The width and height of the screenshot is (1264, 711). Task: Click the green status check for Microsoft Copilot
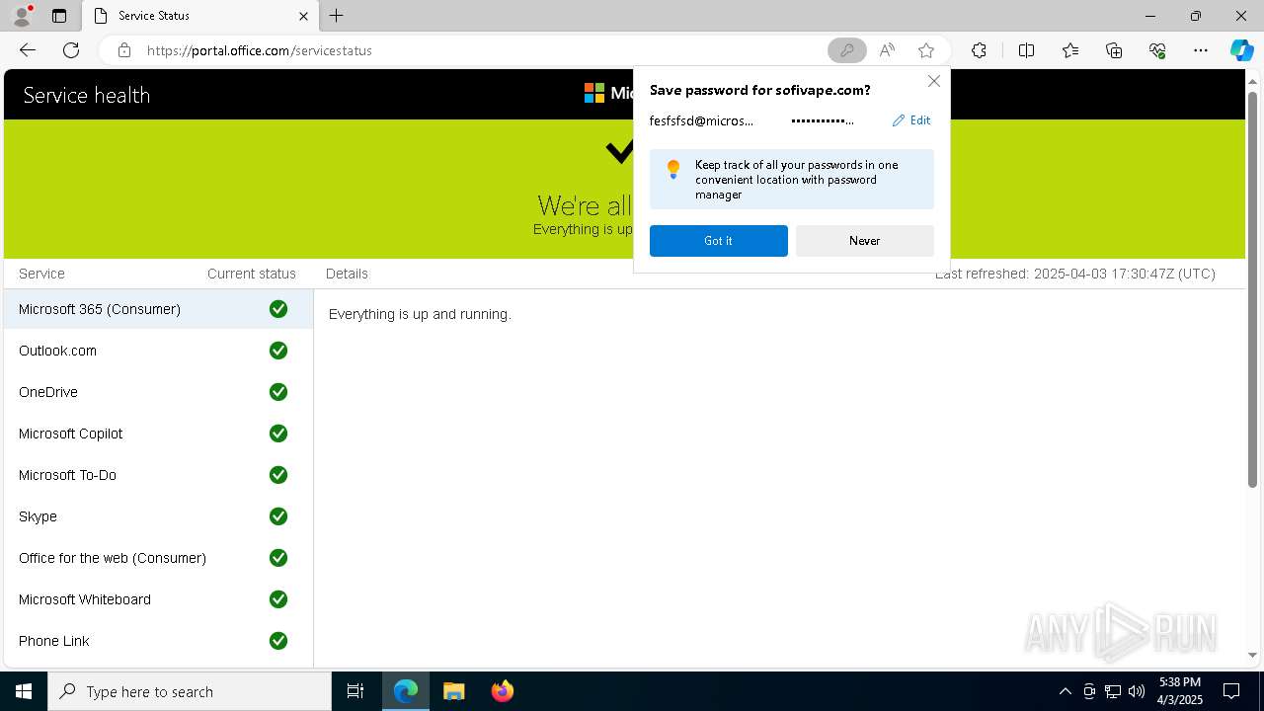[278, 434]
